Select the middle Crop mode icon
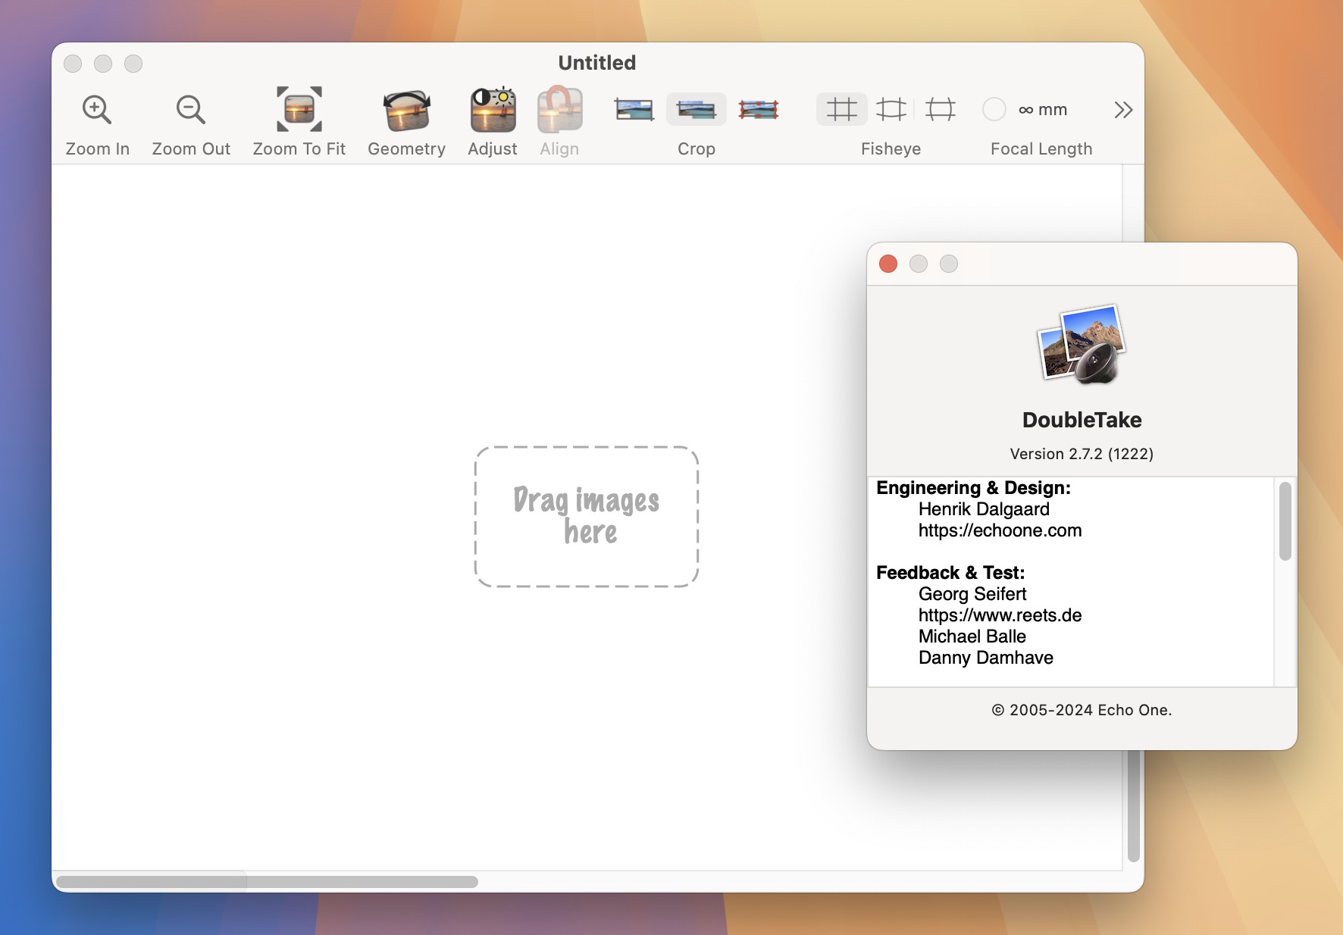Image resolution: width=1343 pixels, height=935 pixels. point(697,110)
